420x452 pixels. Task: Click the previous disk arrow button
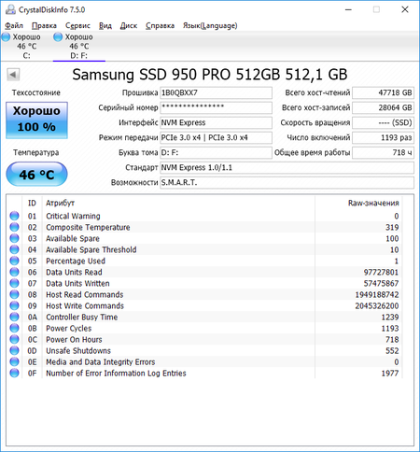coord(13,75)
